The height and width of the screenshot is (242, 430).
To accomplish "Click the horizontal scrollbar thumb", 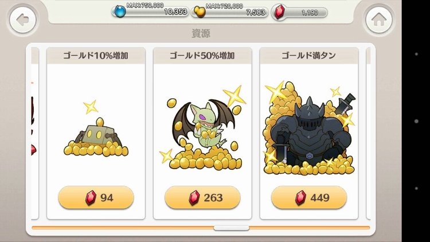I will (232, 228).
